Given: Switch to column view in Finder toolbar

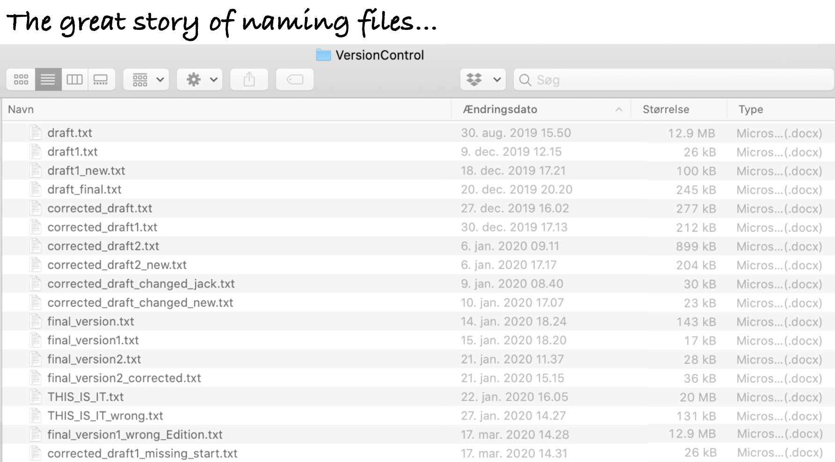Looking at the screenshot, I should pos(75,80).
